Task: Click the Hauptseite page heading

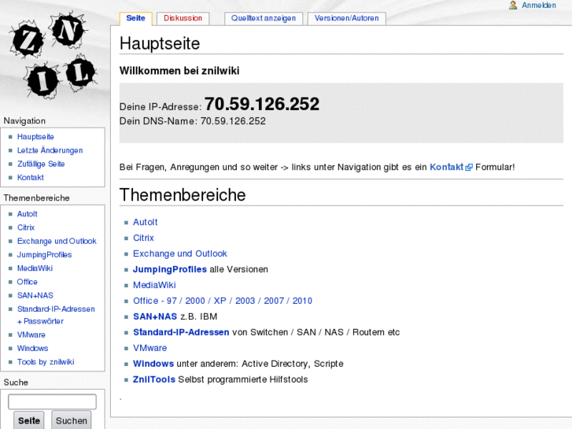Action: coord(160,44)
